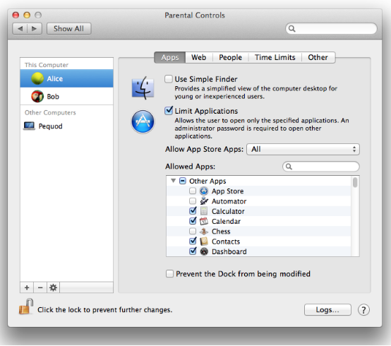The image size is (391, 346).
Task: Uncheck Limit Applications
Action: click(x=169, y=111)
